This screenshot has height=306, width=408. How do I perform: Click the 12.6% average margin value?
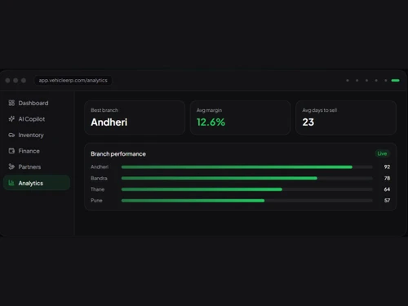tap(211, 122)
